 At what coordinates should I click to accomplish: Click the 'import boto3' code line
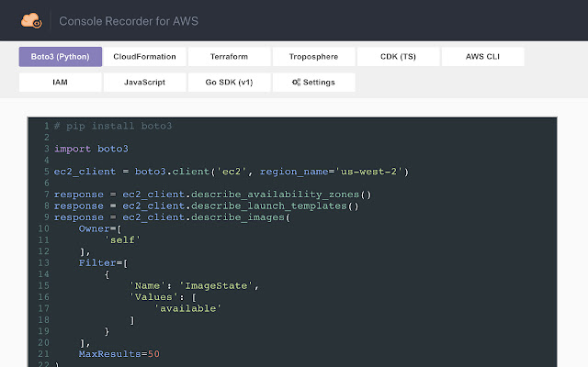[91, 149]
